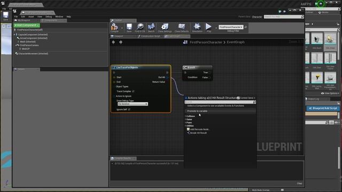Click the graph breadcrumb grid icon

point(185,42)
